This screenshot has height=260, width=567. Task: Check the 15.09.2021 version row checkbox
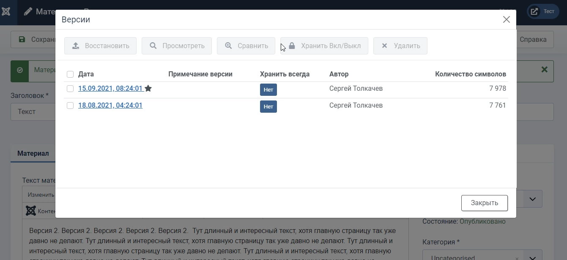pyautogui.click(x=70, y=89)
